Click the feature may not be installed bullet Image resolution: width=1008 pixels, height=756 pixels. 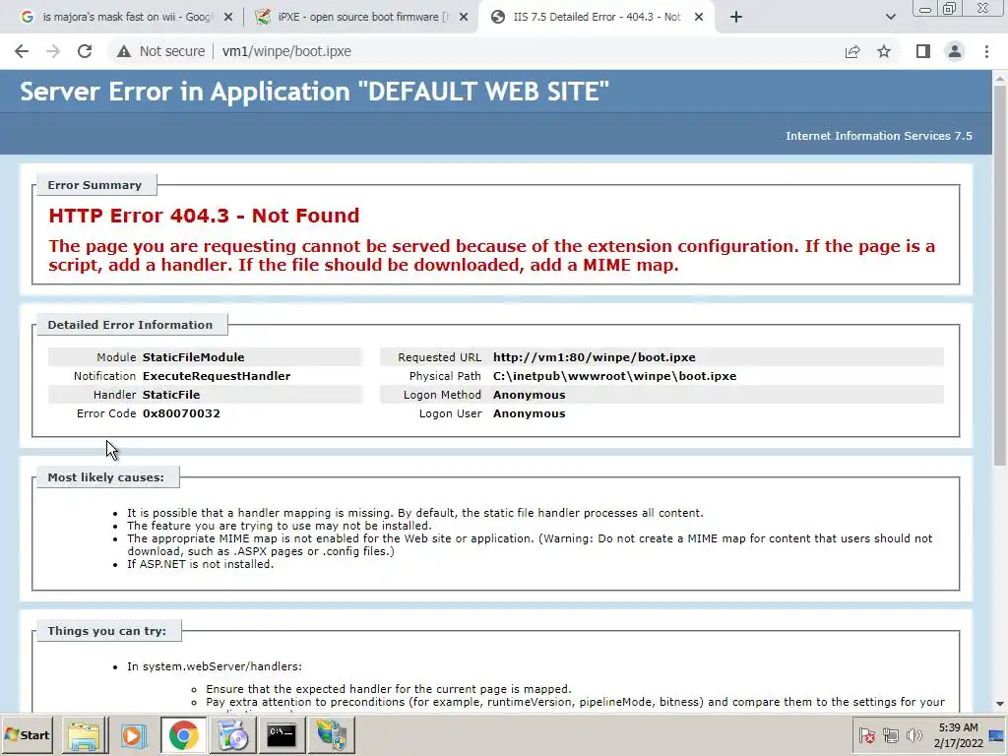click(x=279, y=526)
